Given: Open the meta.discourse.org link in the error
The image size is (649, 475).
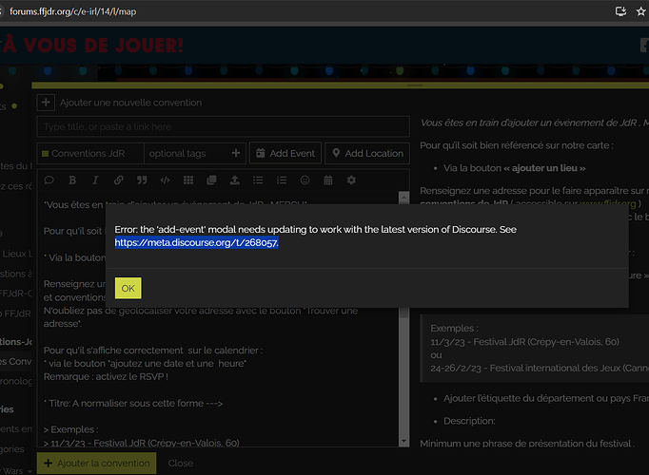Looking at the screenshot, I should click(x=196, y=242).
